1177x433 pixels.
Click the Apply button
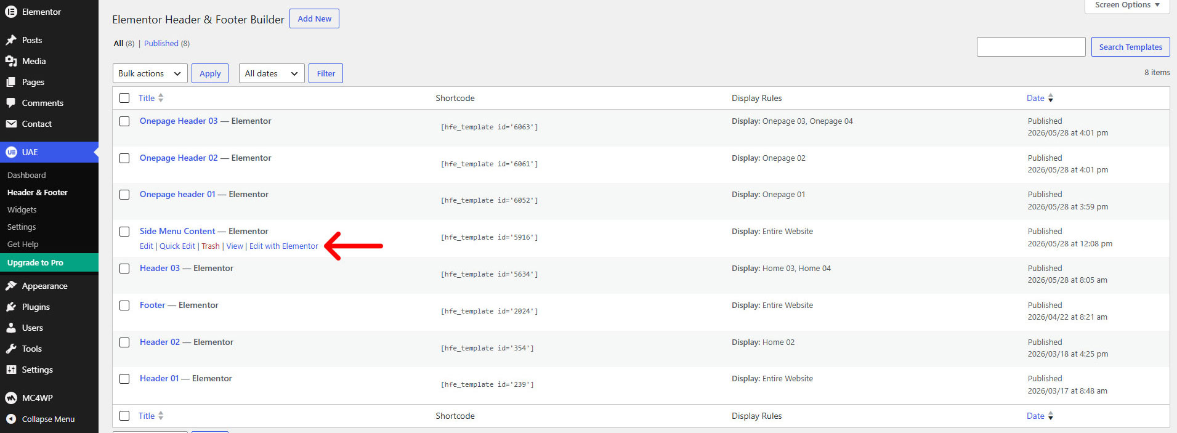click(210, 73)
